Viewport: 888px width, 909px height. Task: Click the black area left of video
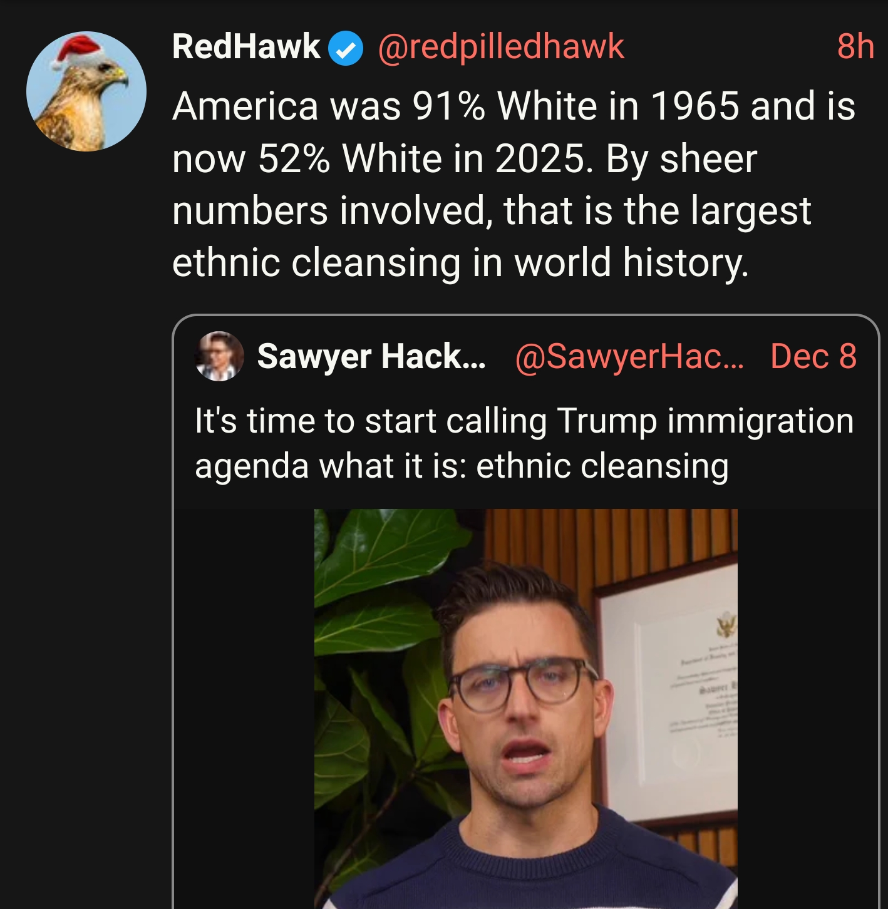[244, 707]
